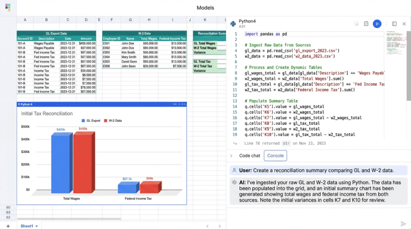The image size is (411, 229).
Task: Add a new sheet with the plus icon
Action: coord(8,226)
